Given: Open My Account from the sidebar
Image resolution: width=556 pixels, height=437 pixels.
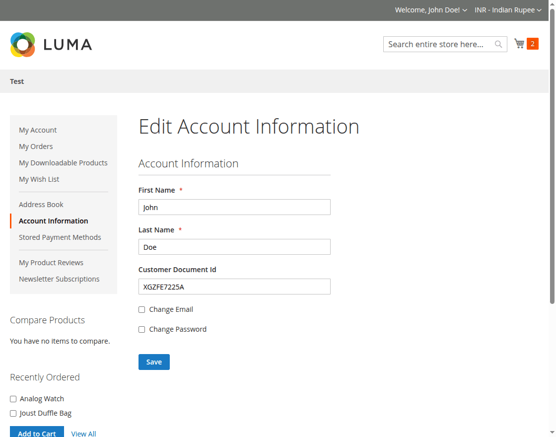Looking at the screenshot, I should pyautogui.click(x=38, y=130).
